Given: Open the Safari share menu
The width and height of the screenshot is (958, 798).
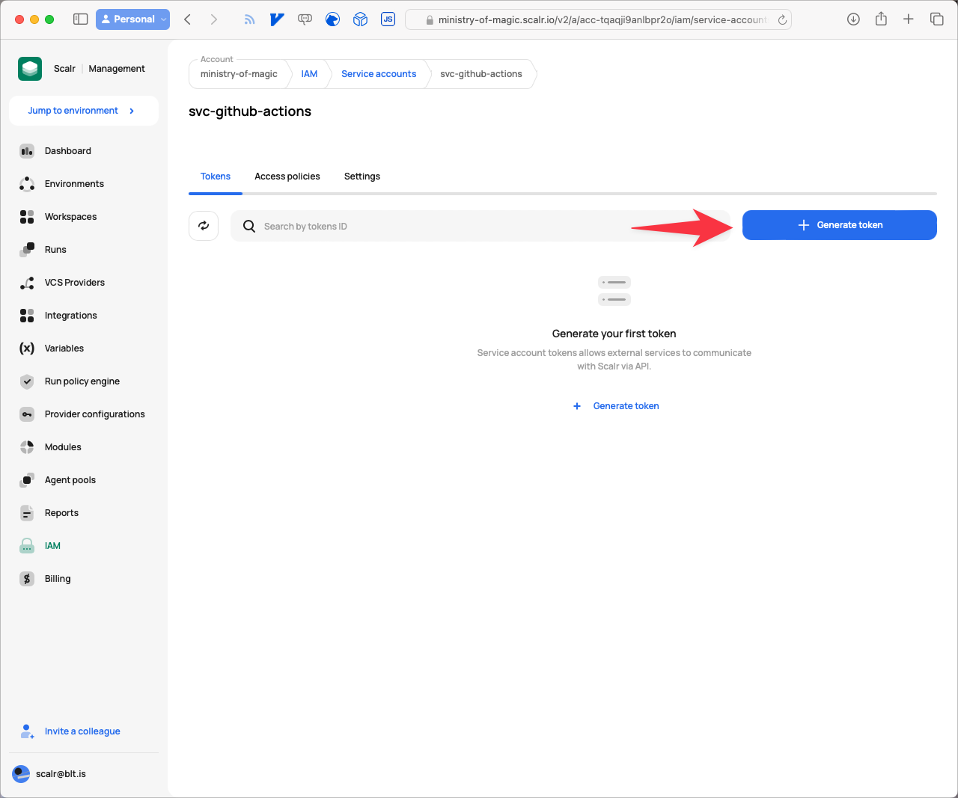Looking at the screenshot, I should [x=881, y=19].
